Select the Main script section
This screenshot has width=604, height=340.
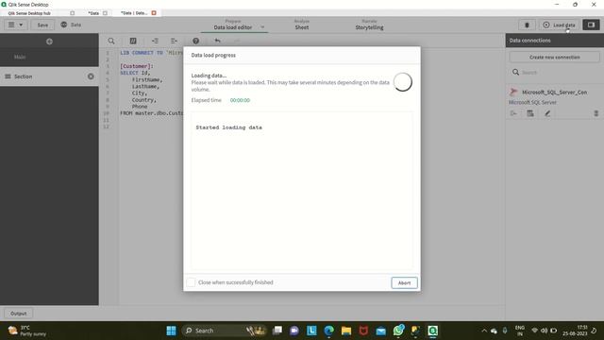click(x=49, y=57)
